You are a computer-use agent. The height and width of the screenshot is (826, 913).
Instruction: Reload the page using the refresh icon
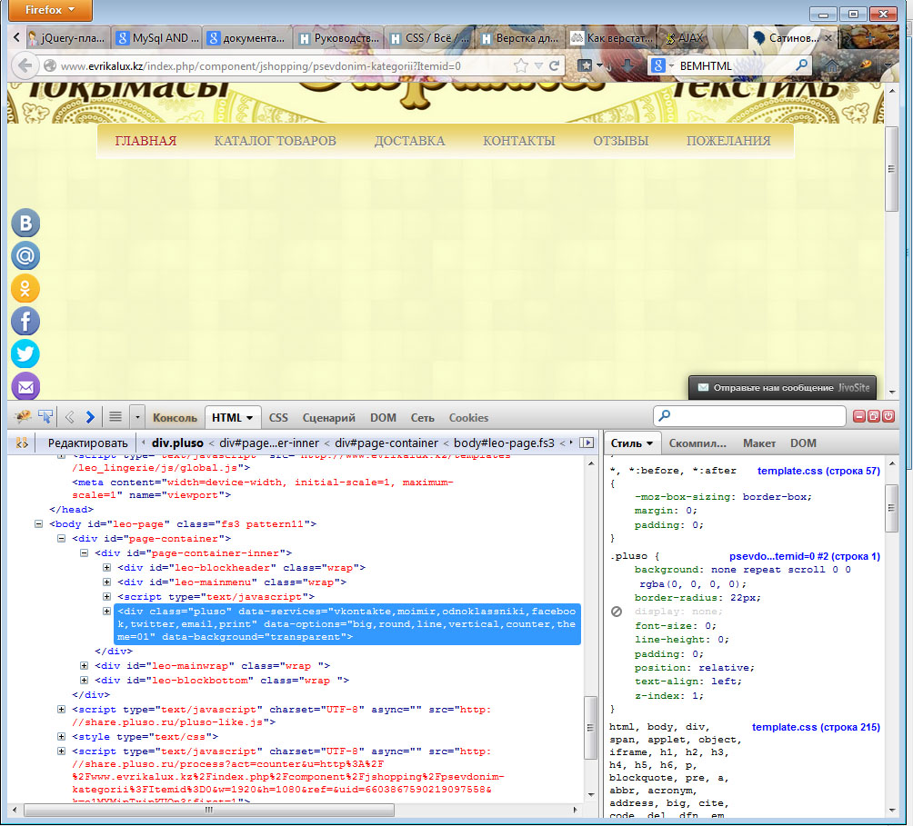(x=556, y=65)
